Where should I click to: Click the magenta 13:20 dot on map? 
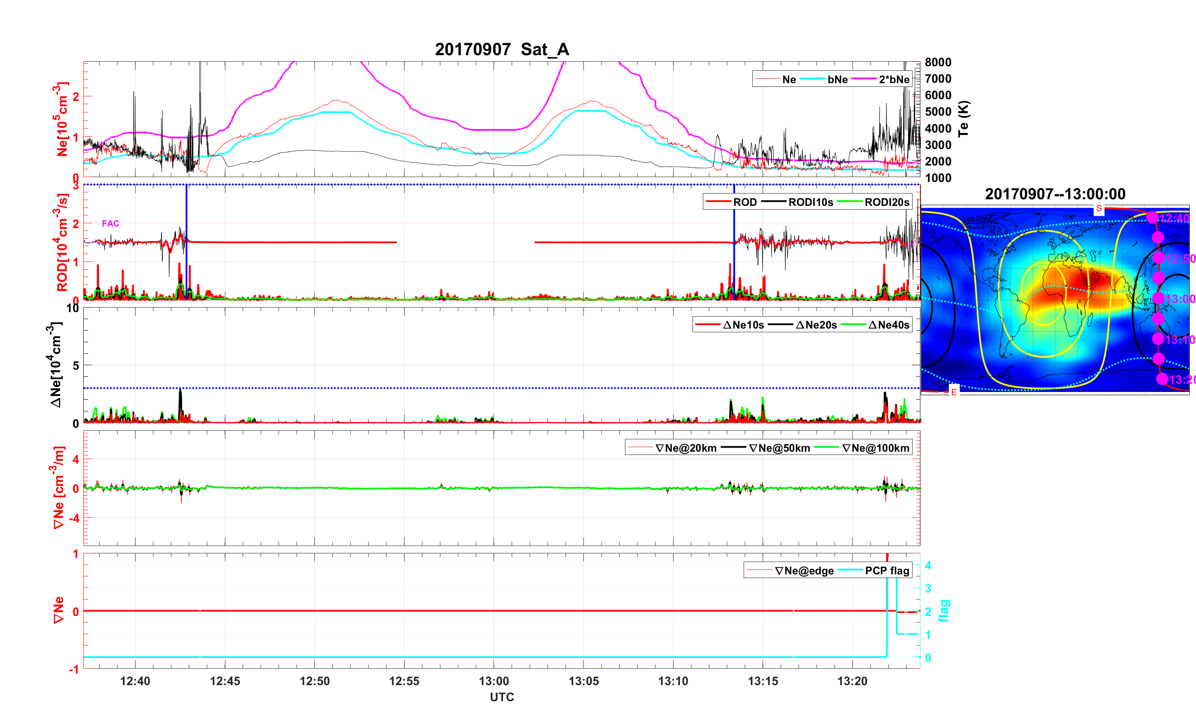tap(1162, 379)
